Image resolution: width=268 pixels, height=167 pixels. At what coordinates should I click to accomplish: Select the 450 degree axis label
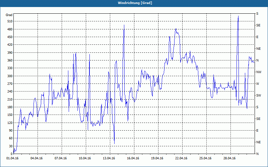[x=10, y=37]
